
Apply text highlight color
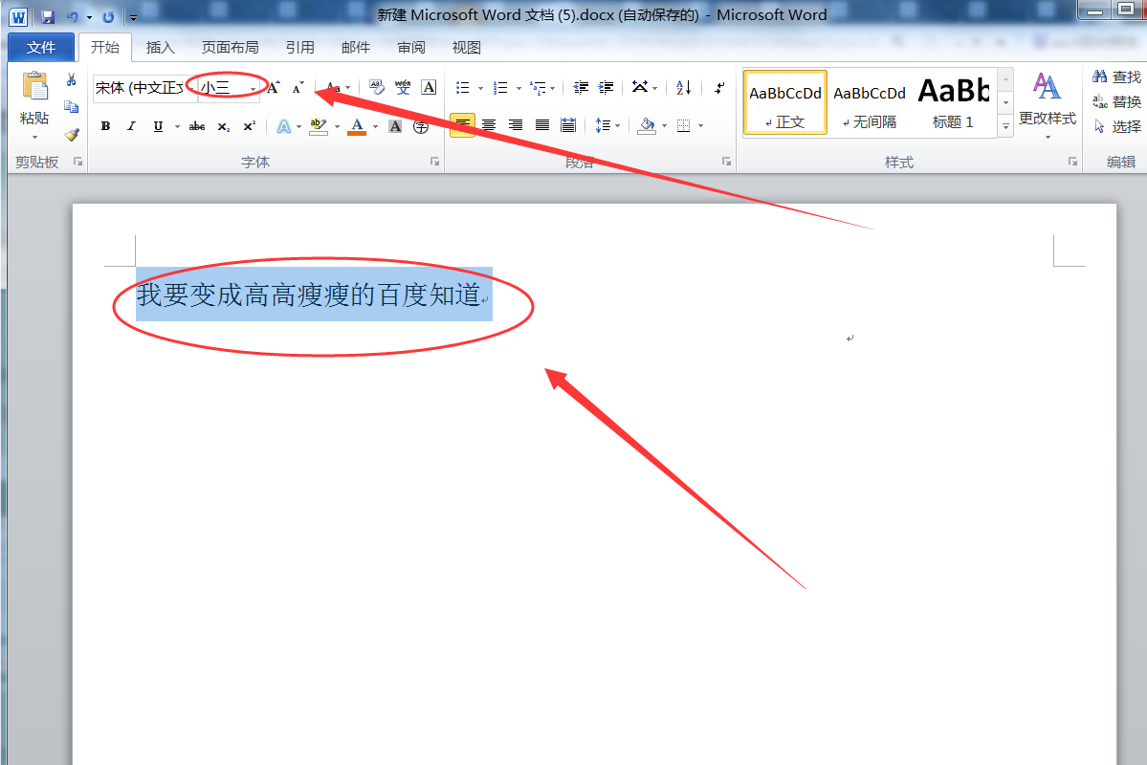click(319, 126)
